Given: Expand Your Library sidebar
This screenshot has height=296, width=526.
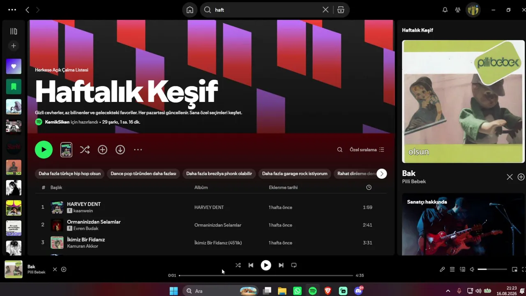Looking at the screenshot, I should (x=14, y=31).
